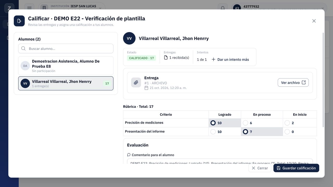Click the speech bubble icon by Comentario
This screenshot has width=333, height=187.
[x=129, y=155]
